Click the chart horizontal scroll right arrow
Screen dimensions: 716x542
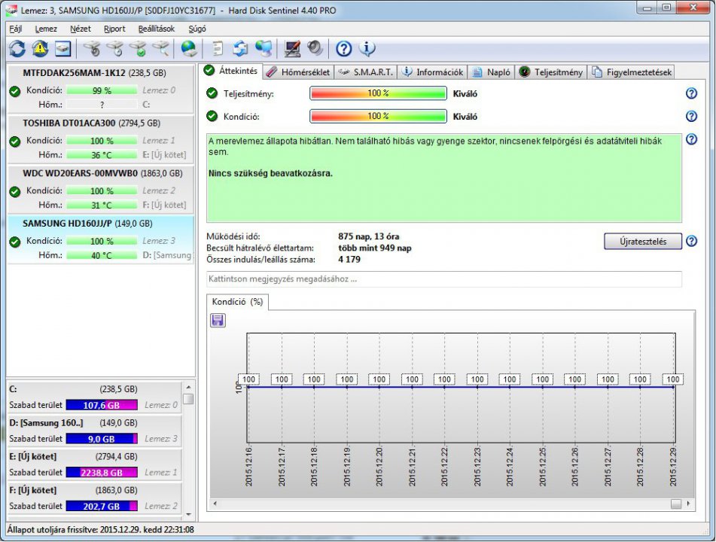tap(688, 504)
